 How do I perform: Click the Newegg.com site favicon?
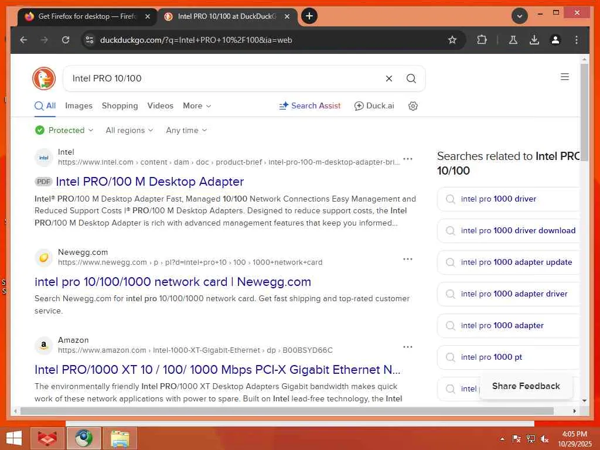pos(43,258)
